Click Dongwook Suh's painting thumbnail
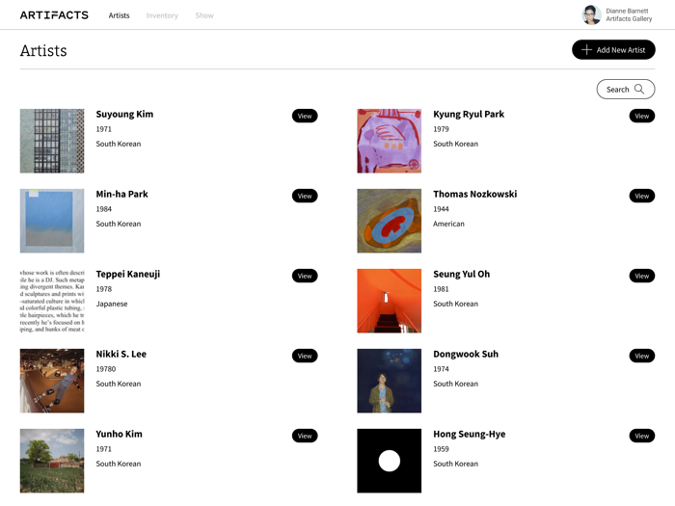 pyautogui.click(x=389, y=381)
